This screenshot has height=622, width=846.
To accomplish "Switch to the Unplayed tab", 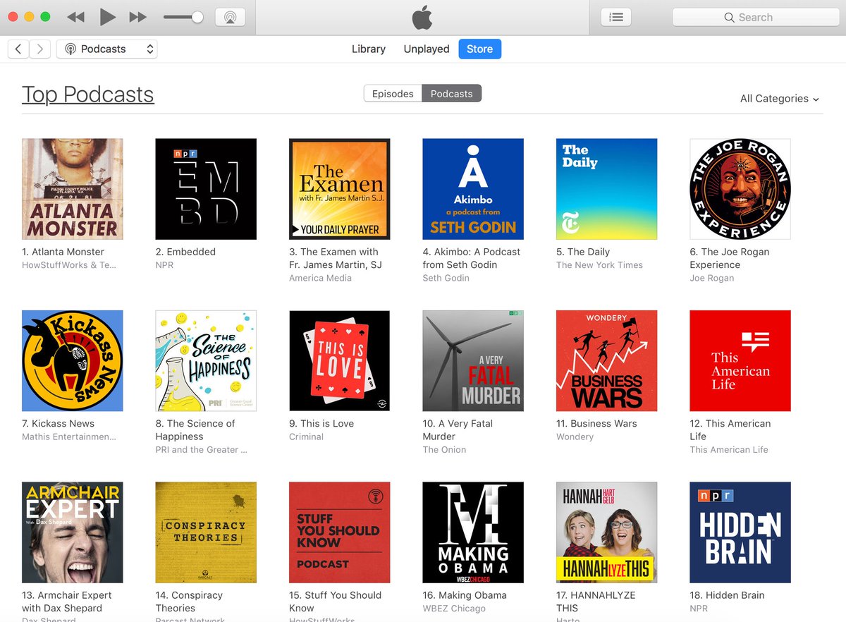I will [427, 49].
